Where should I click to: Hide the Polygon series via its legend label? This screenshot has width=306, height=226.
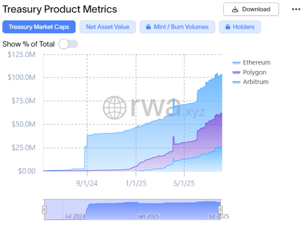click(254, 72)
